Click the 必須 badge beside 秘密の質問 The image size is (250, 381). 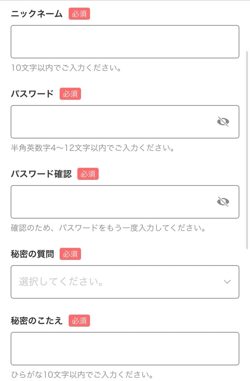[70, 254]
